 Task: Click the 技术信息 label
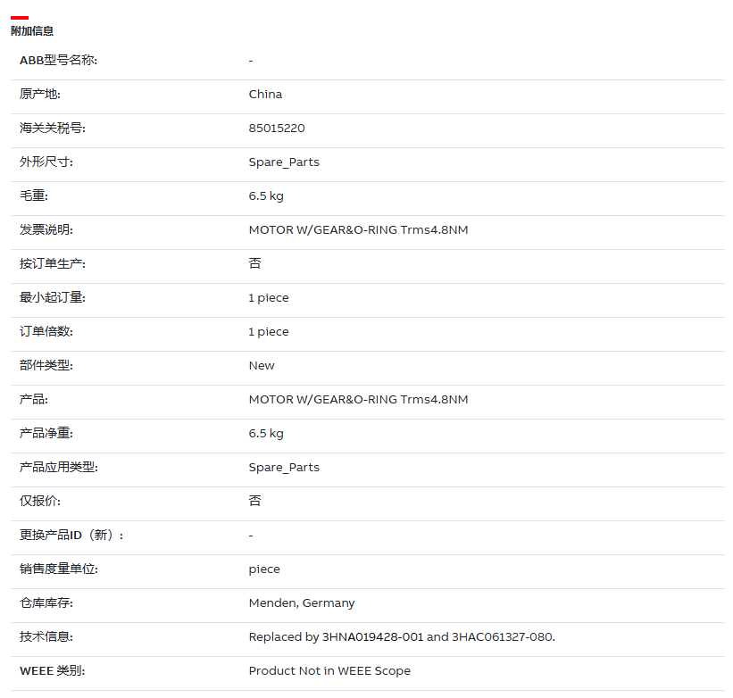(x=46, y=636)
